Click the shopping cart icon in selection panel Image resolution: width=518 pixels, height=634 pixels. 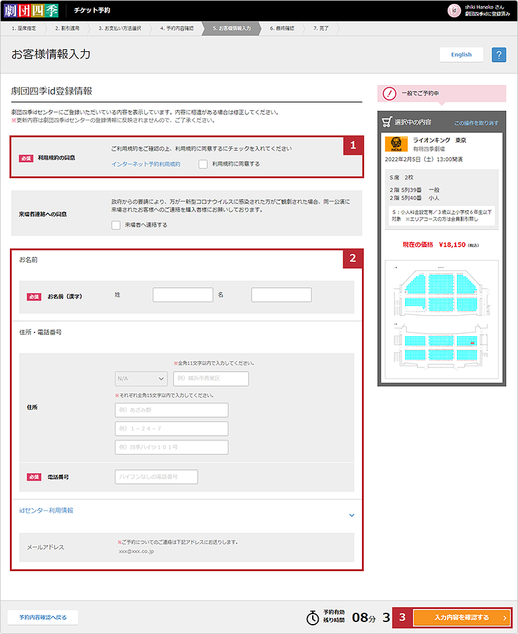pyautogui.click(x=387, y=122)
